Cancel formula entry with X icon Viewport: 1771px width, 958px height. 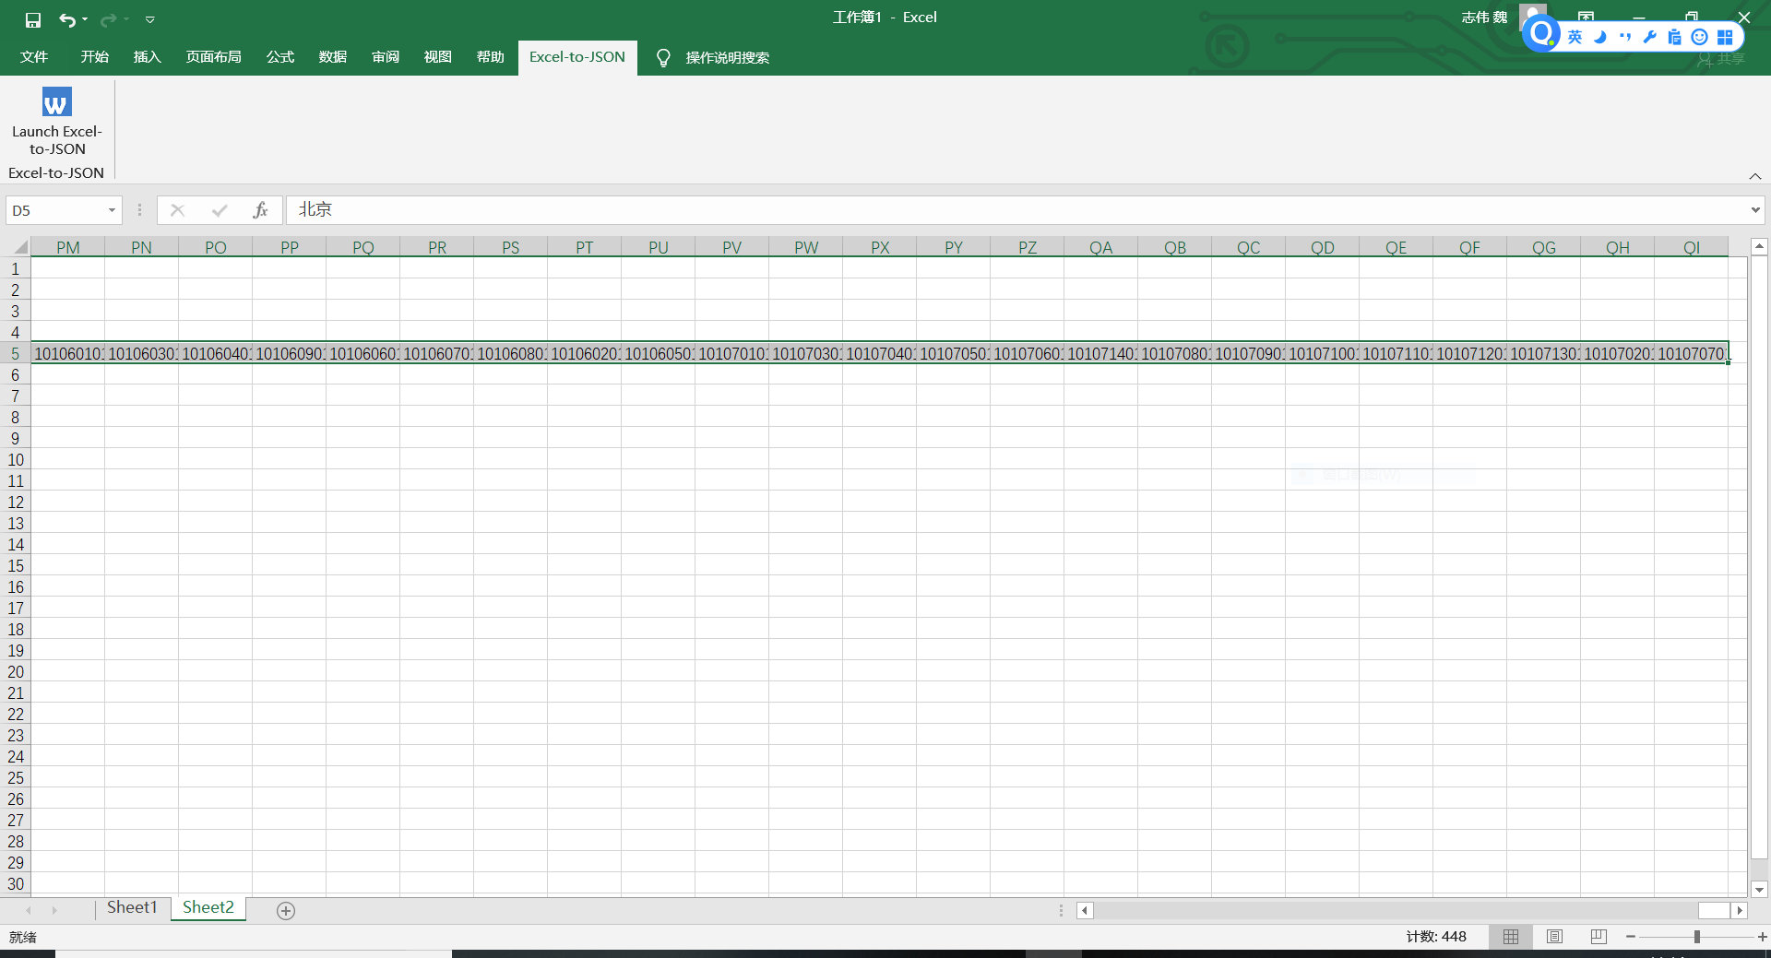point(178,210)
